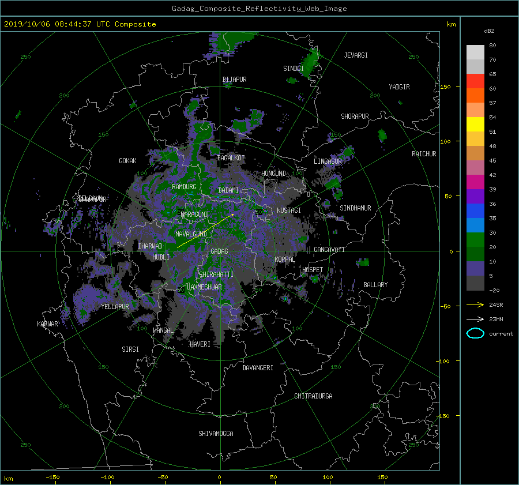This screenshot has width=519, height=485.
Task: Click the DHARWAD city label
Action: point(150,246)
